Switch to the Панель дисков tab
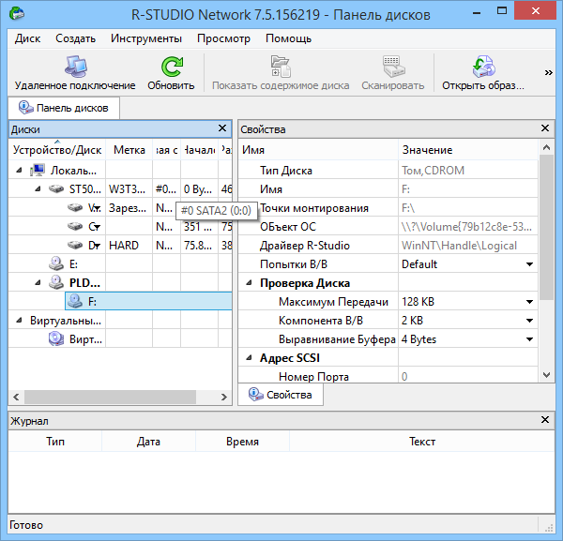 64,108
